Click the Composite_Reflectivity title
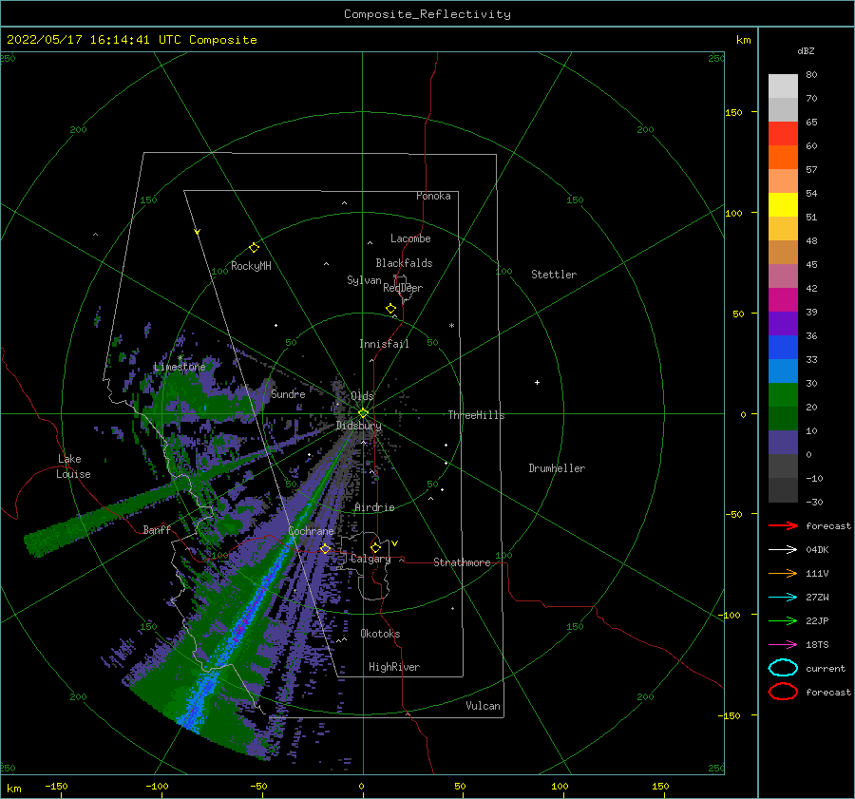The height and width of the screenshot is (799, 855). (x=427, y=14)
